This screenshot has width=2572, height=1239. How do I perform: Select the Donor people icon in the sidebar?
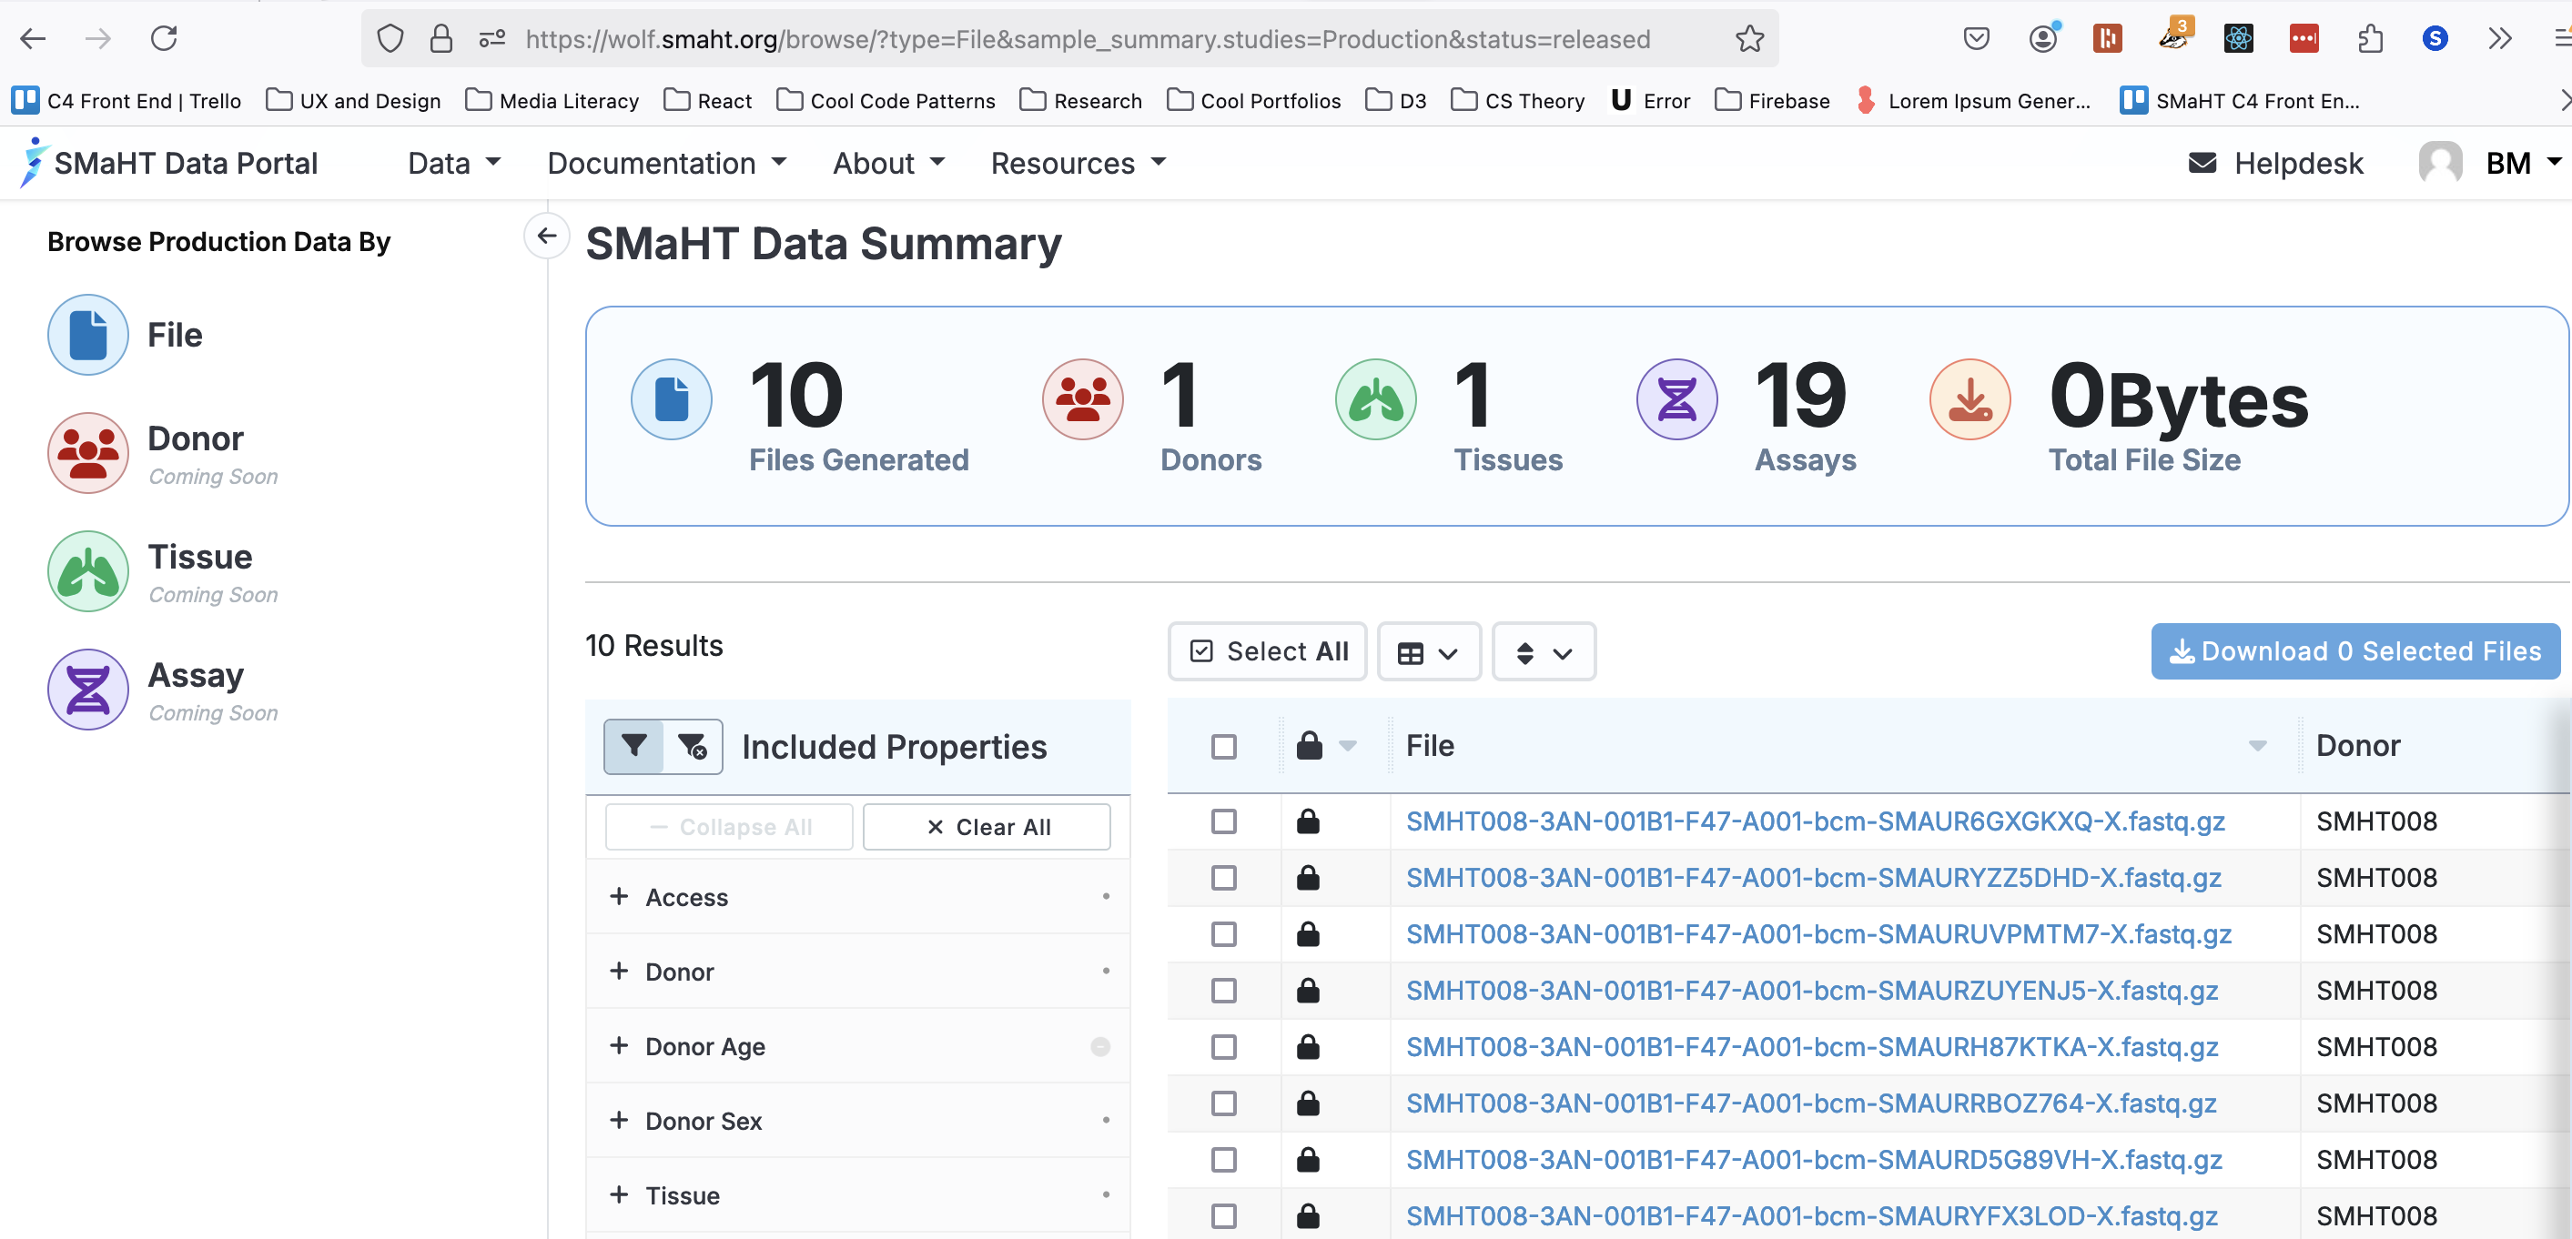(x=88, y=452)
